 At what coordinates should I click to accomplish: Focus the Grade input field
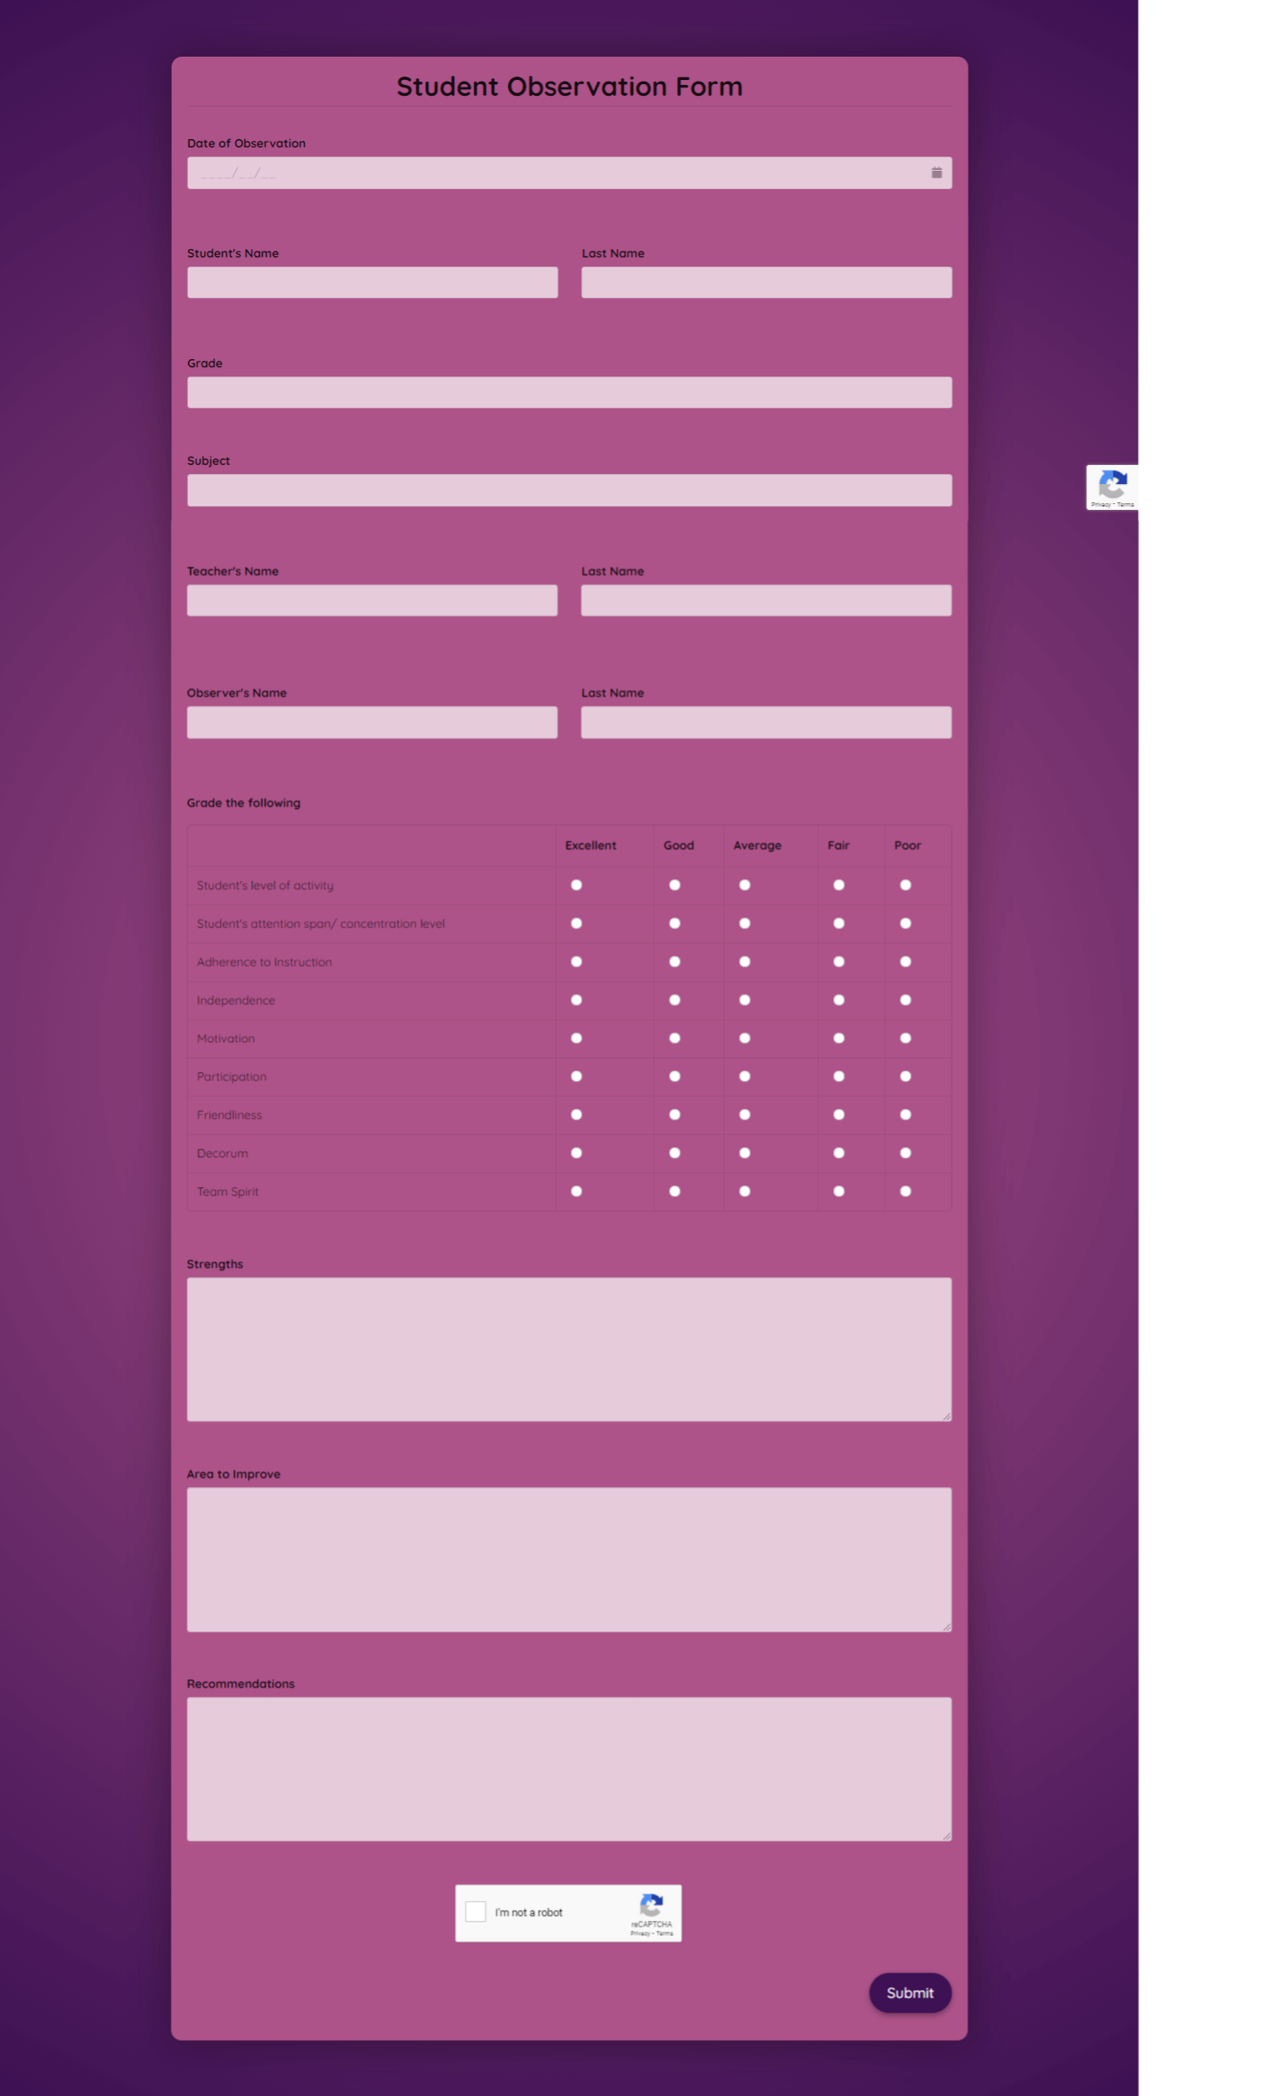(x=569, y=392)
